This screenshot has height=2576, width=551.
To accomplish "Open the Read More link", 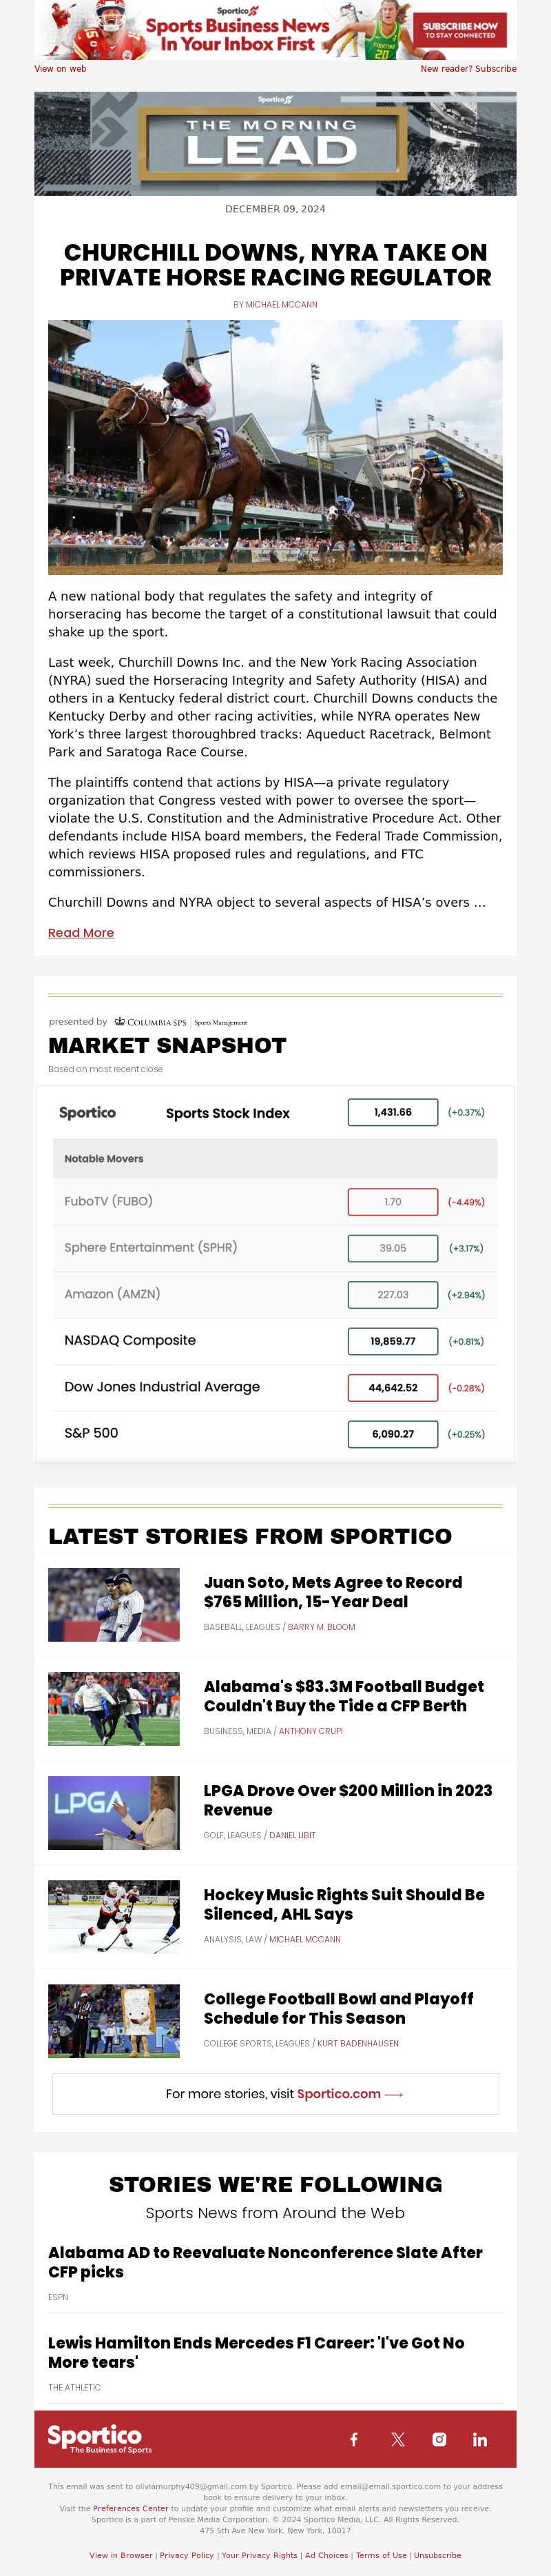I will coord(81,932).
